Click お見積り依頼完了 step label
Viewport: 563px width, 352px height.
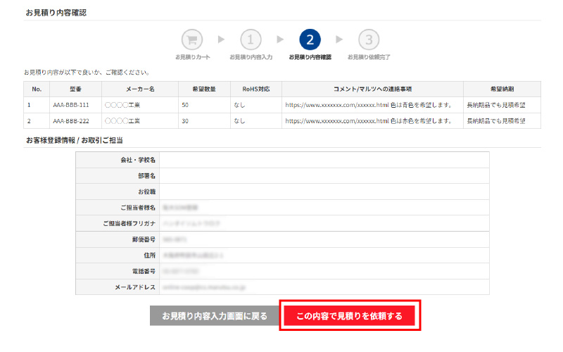pos(369,57)
